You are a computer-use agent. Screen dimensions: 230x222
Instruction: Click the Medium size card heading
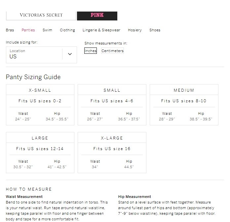tap(184, 90)
